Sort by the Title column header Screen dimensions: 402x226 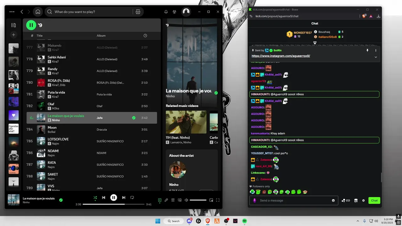[40, 35]
